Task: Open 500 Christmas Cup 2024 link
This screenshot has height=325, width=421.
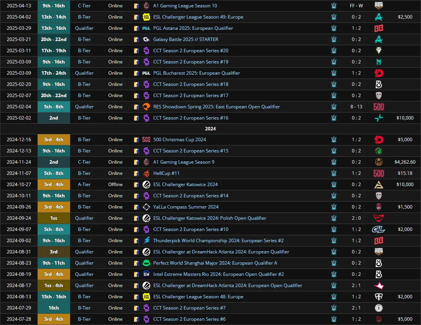Action: click(x=180, y=140)
